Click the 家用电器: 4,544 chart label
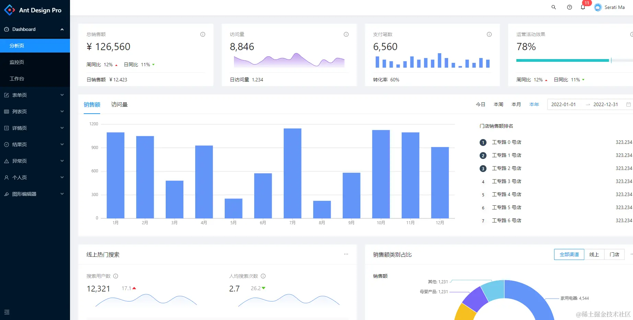 575,298
